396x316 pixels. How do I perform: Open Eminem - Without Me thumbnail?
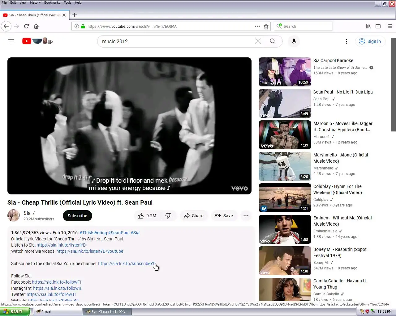[285, 229]
